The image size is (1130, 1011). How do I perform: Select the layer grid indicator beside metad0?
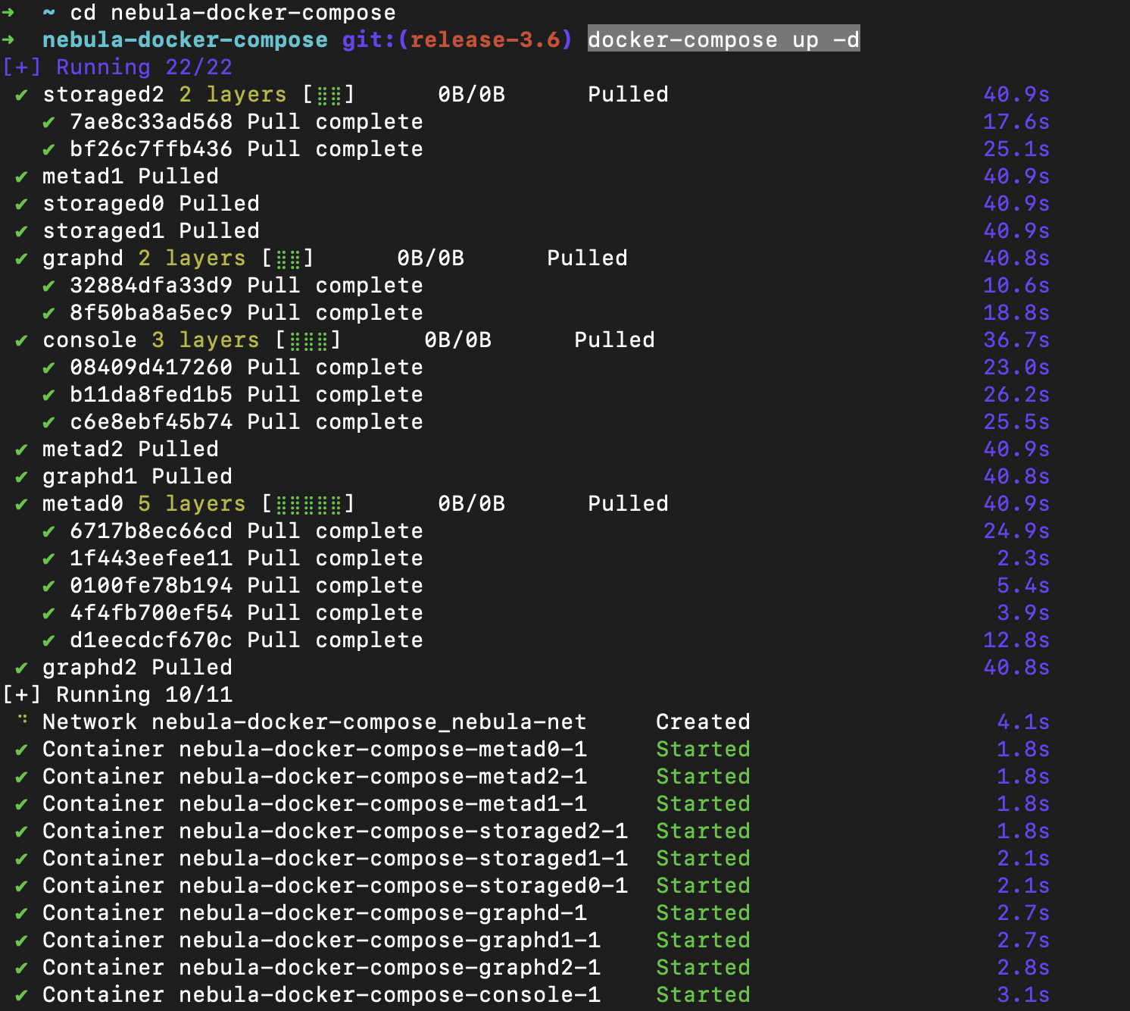309,503
